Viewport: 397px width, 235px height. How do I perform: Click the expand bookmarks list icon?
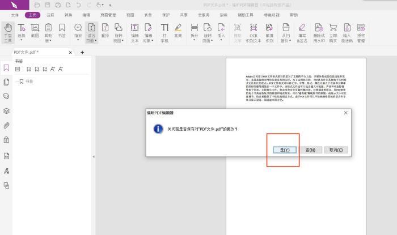click(18, 69)
